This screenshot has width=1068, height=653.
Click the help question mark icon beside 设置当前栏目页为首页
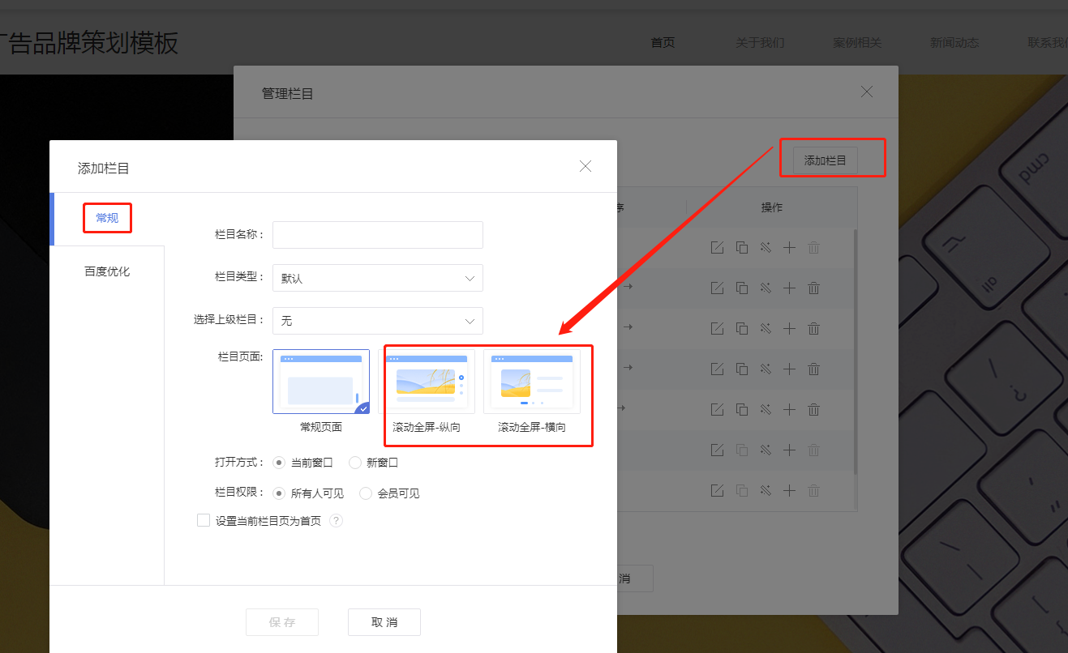click(x=336, y=521)
